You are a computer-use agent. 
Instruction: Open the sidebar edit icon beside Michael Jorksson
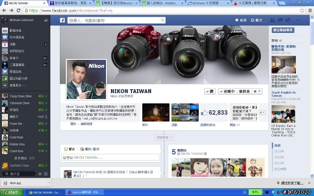coord(46,20)
